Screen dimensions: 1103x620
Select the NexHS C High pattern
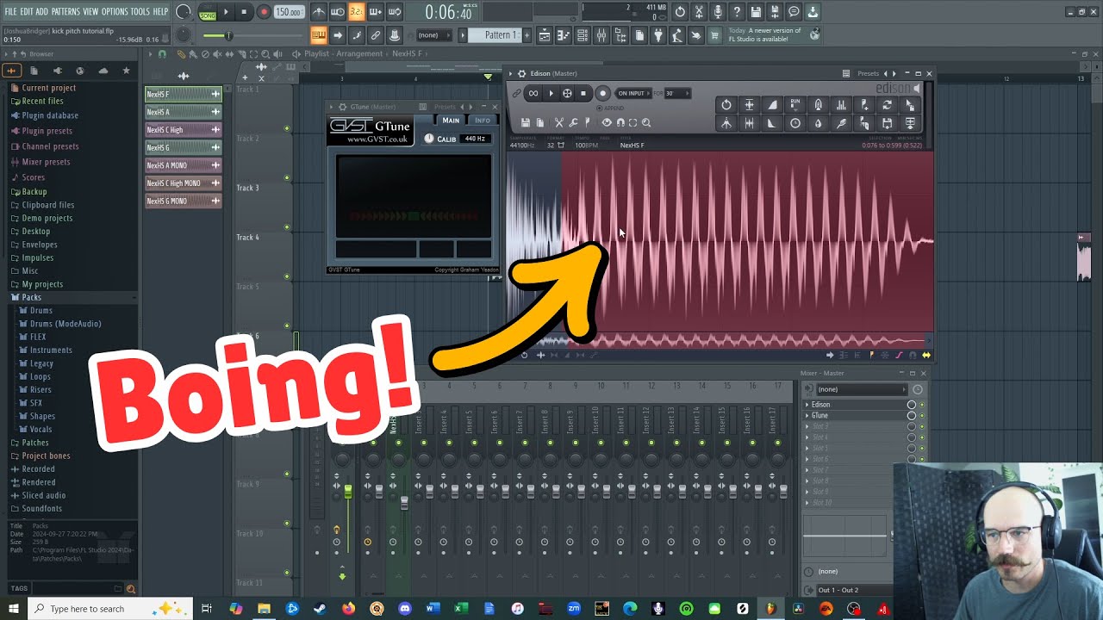coord(184,129)
